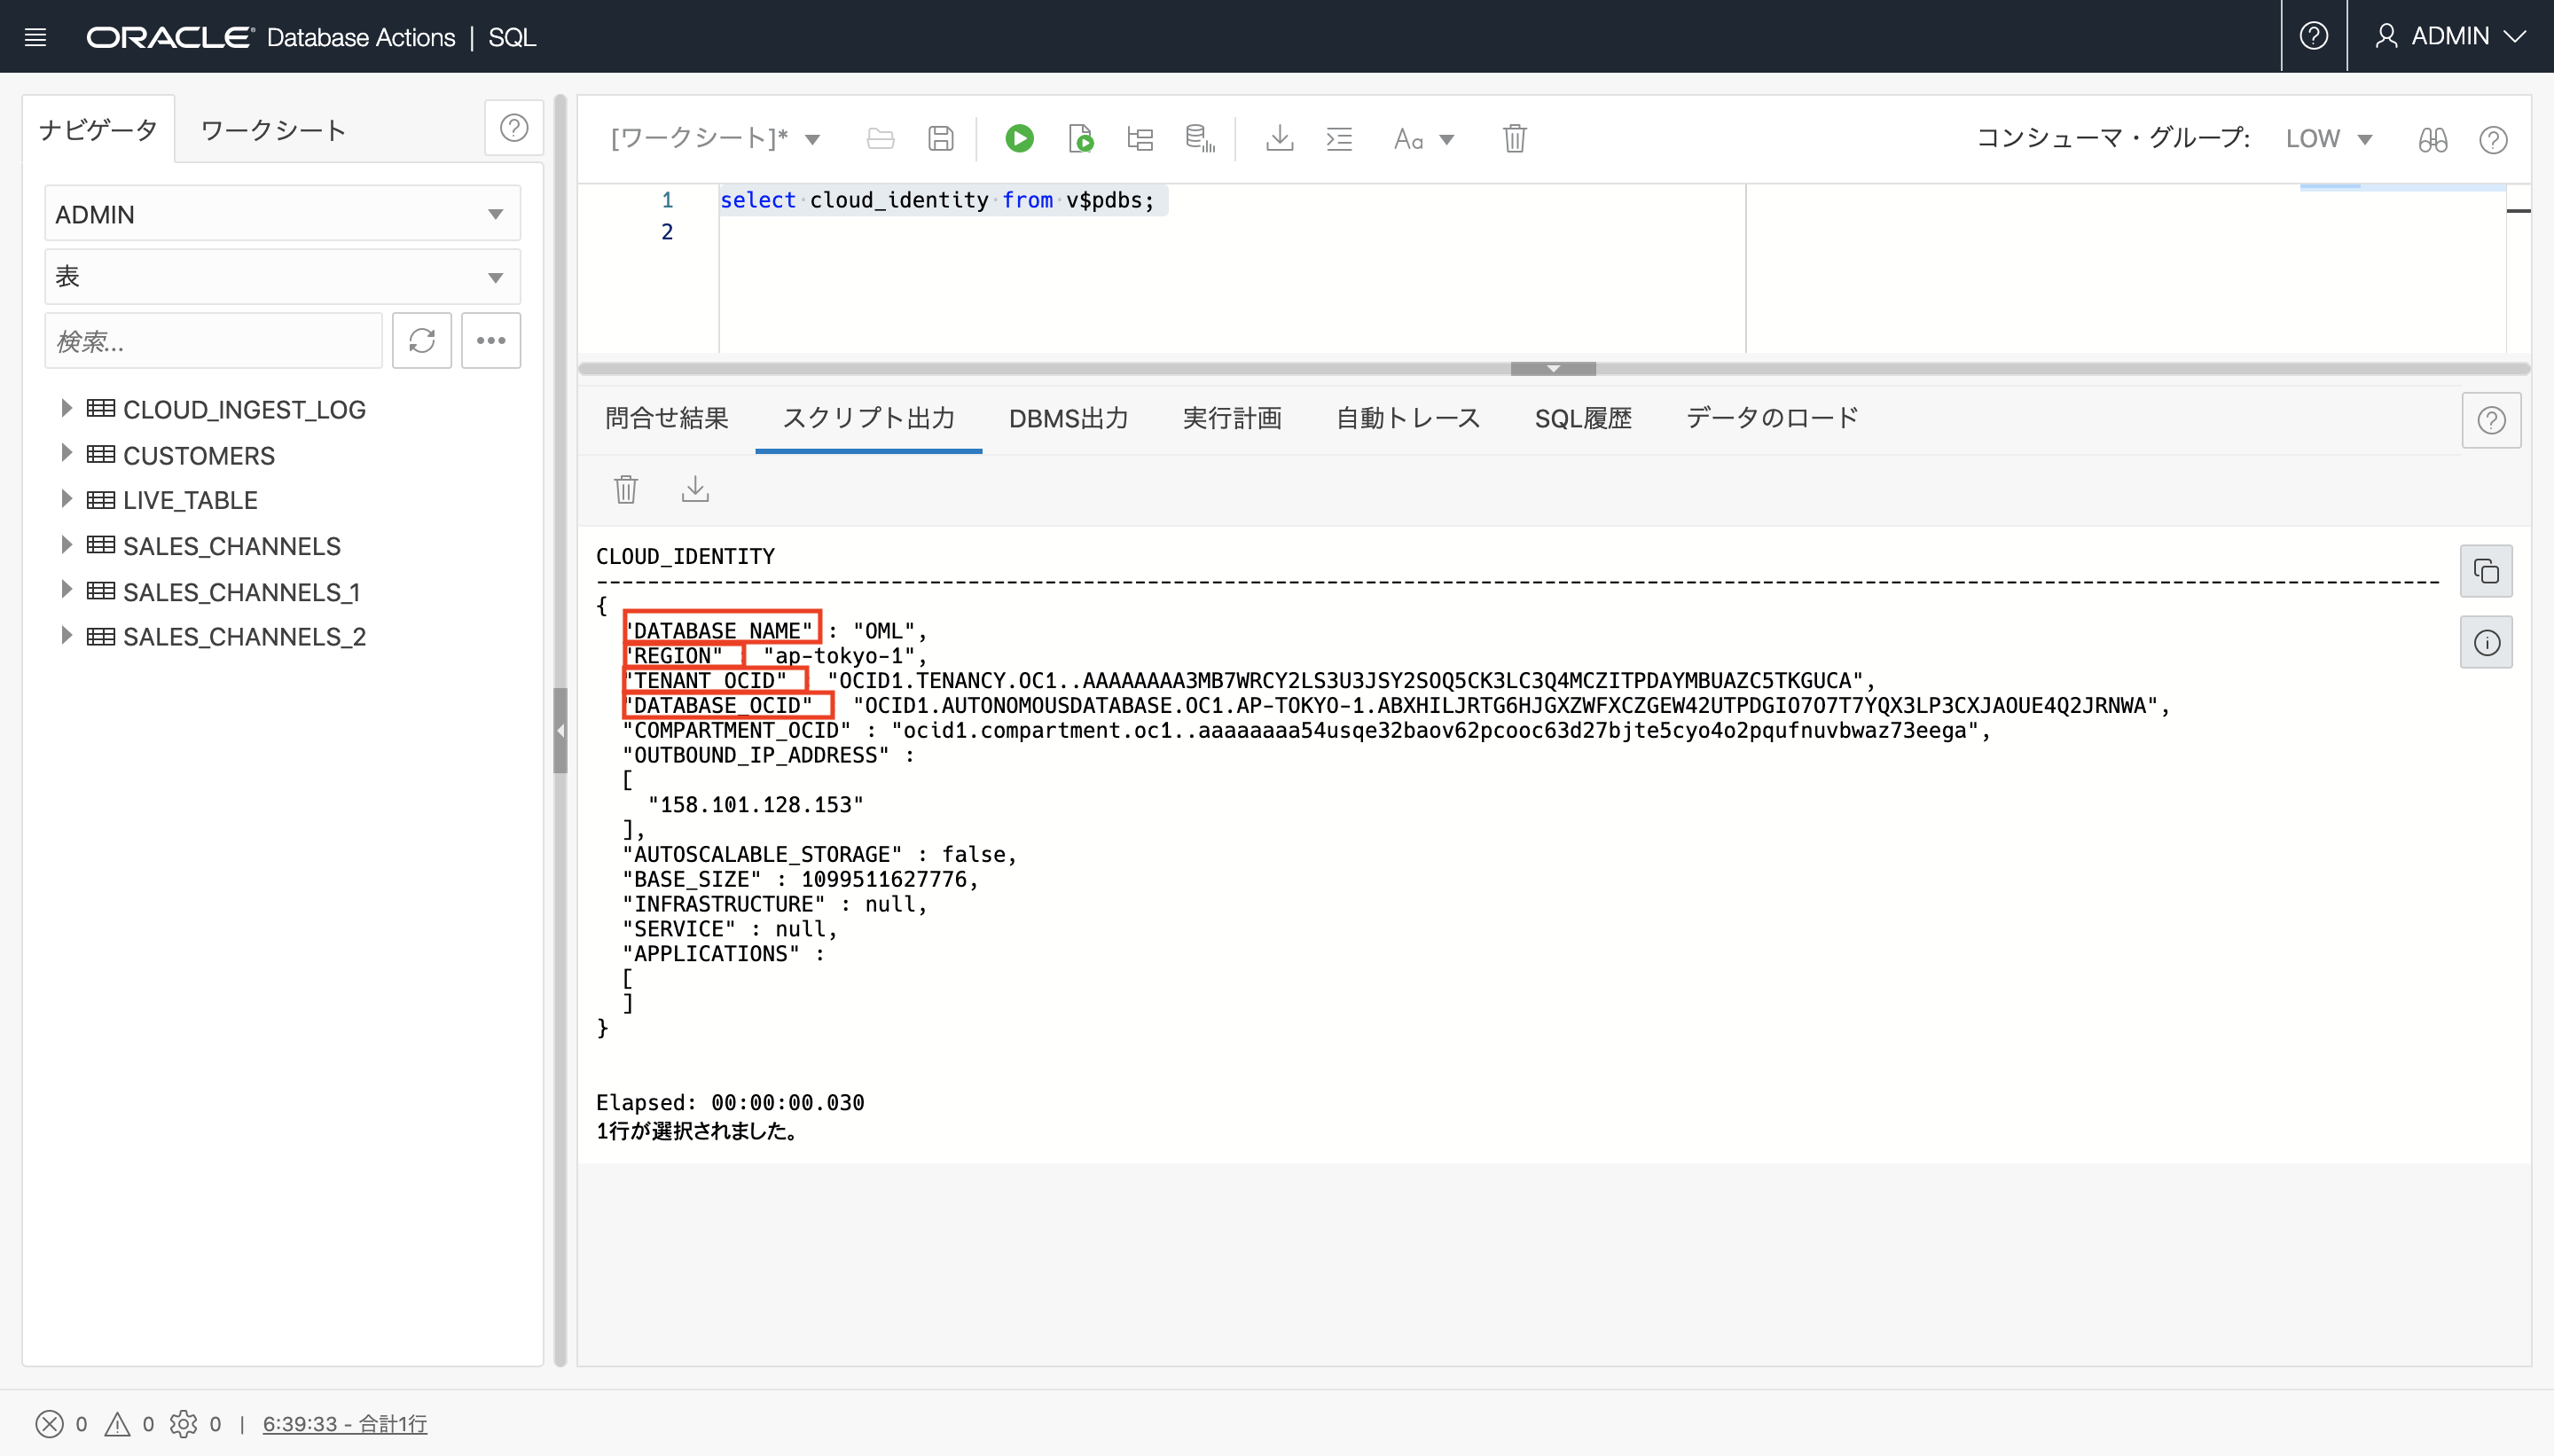Switch to the 問合せ結果 tab
Image resolution: width=2554 pixels, height=1456 pixels.
[666, 418]
